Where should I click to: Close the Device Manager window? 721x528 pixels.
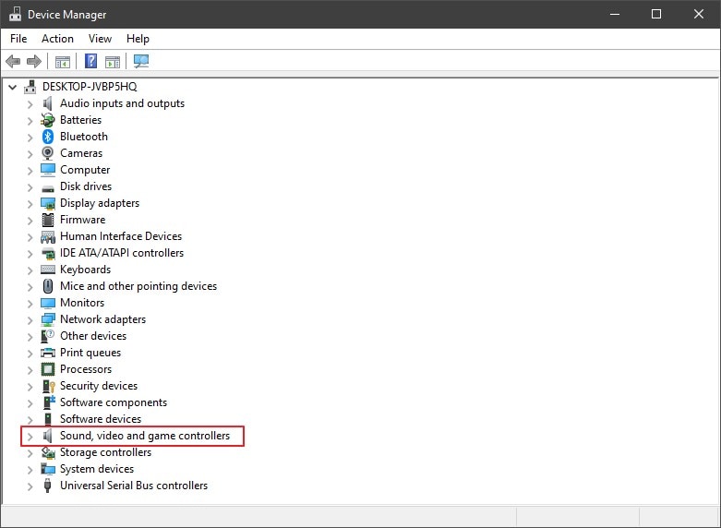[x=699, y=14]
